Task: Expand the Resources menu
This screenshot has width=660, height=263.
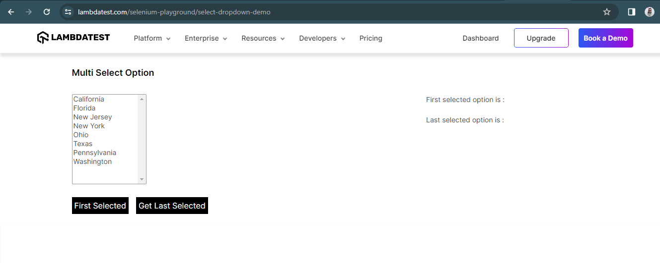Action: 263,38
